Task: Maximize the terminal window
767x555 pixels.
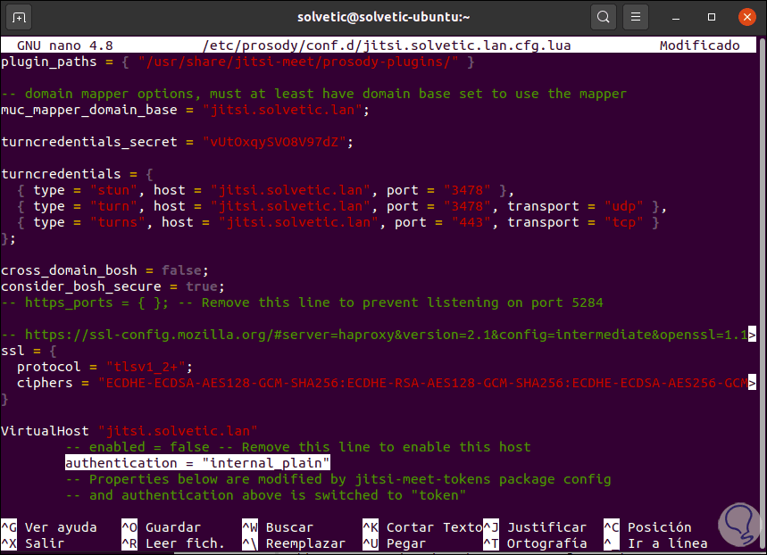Action: pos(712,17)
